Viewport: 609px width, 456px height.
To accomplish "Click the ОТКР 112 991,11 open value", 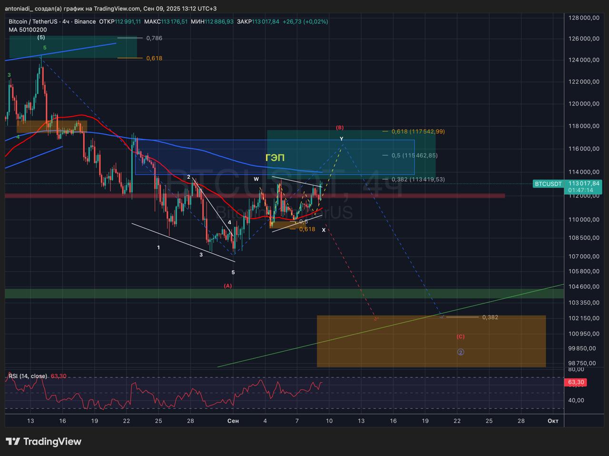I will tap(120, 21).
